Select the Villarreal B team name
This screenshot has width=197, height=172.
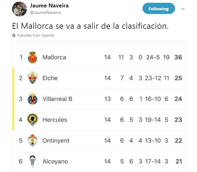pos(57,99)
